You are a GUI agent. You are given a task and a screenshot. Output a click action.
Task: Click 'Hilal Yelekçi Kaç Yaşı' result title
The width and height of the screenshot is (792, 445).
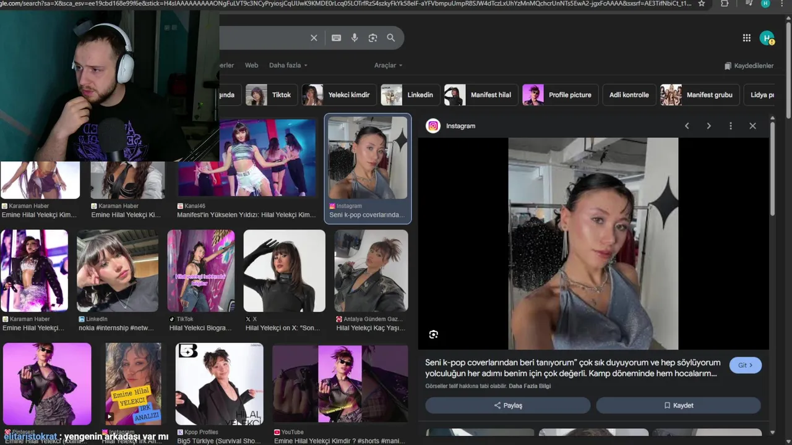click(370, 328)
